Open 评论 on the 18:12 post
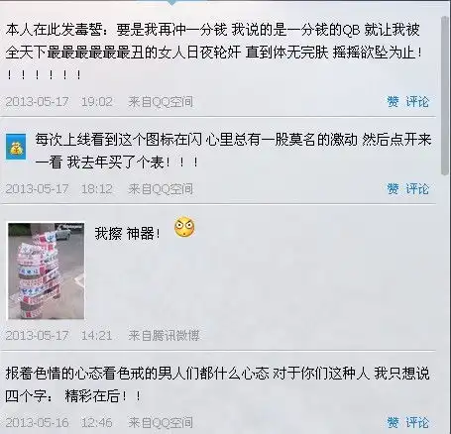 tap(417, 189)
